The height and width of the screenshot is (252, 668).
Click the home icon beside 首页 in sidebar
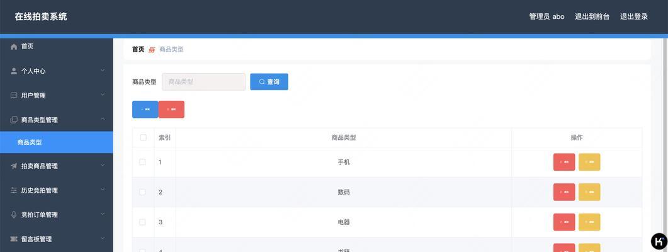tap(14, 47)
